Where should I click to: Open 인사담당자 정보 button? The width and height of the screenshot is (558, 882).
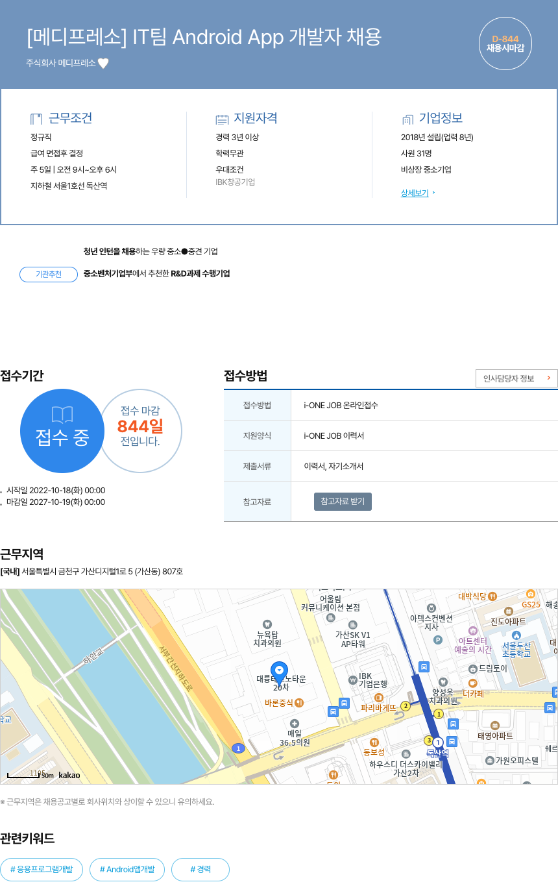point(516,378)
